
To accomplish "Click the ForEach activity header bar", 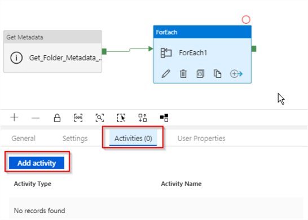I will pyautogui.click(x=202, y=32).
